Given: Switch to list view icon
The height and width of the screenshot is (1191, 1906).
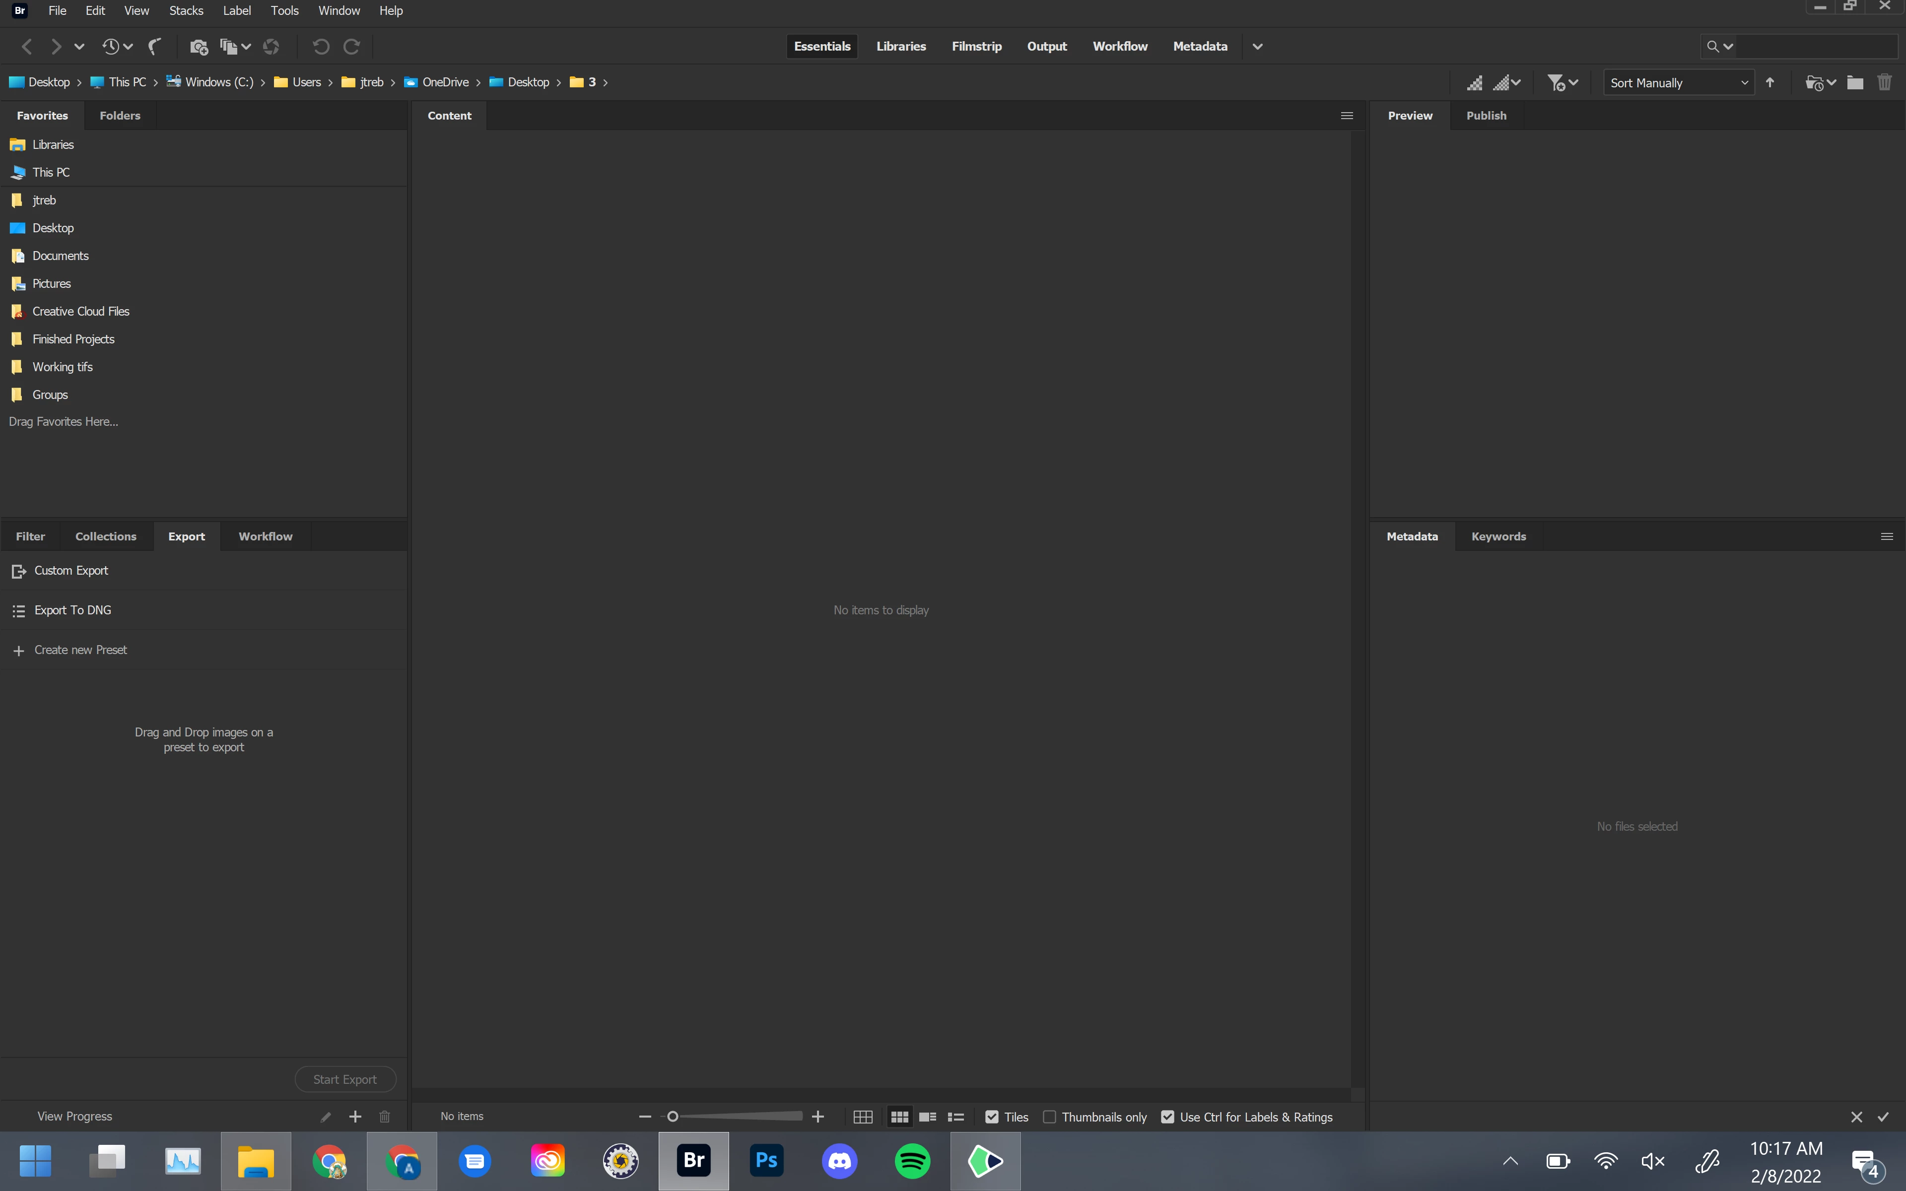Looking at the screenshot, I should [x=955, y=1117].
